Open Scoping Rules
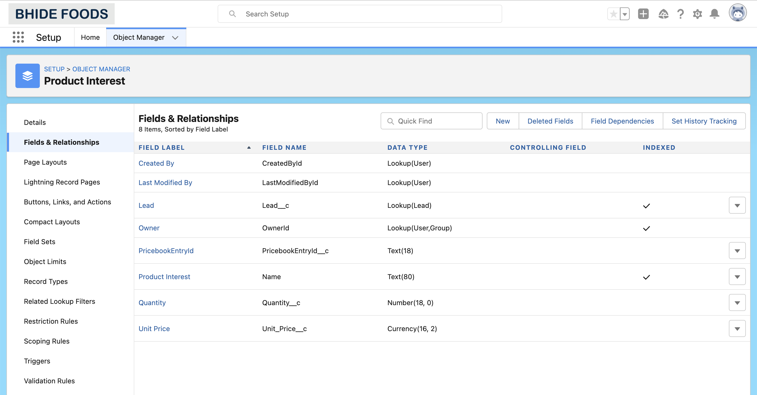 click(46, 341)
